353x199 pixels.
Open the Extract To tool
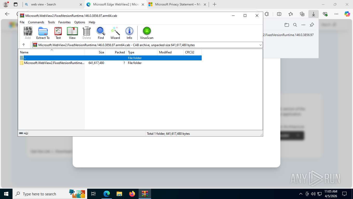point(43,33)
